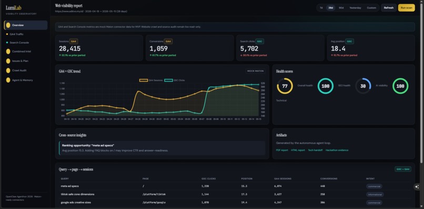Open Combined Intel page

click(x=26, y=51)
